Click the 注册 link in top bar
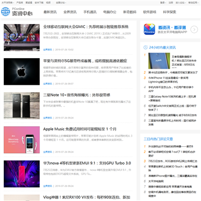201x201 pixels. tap(171, 3)
